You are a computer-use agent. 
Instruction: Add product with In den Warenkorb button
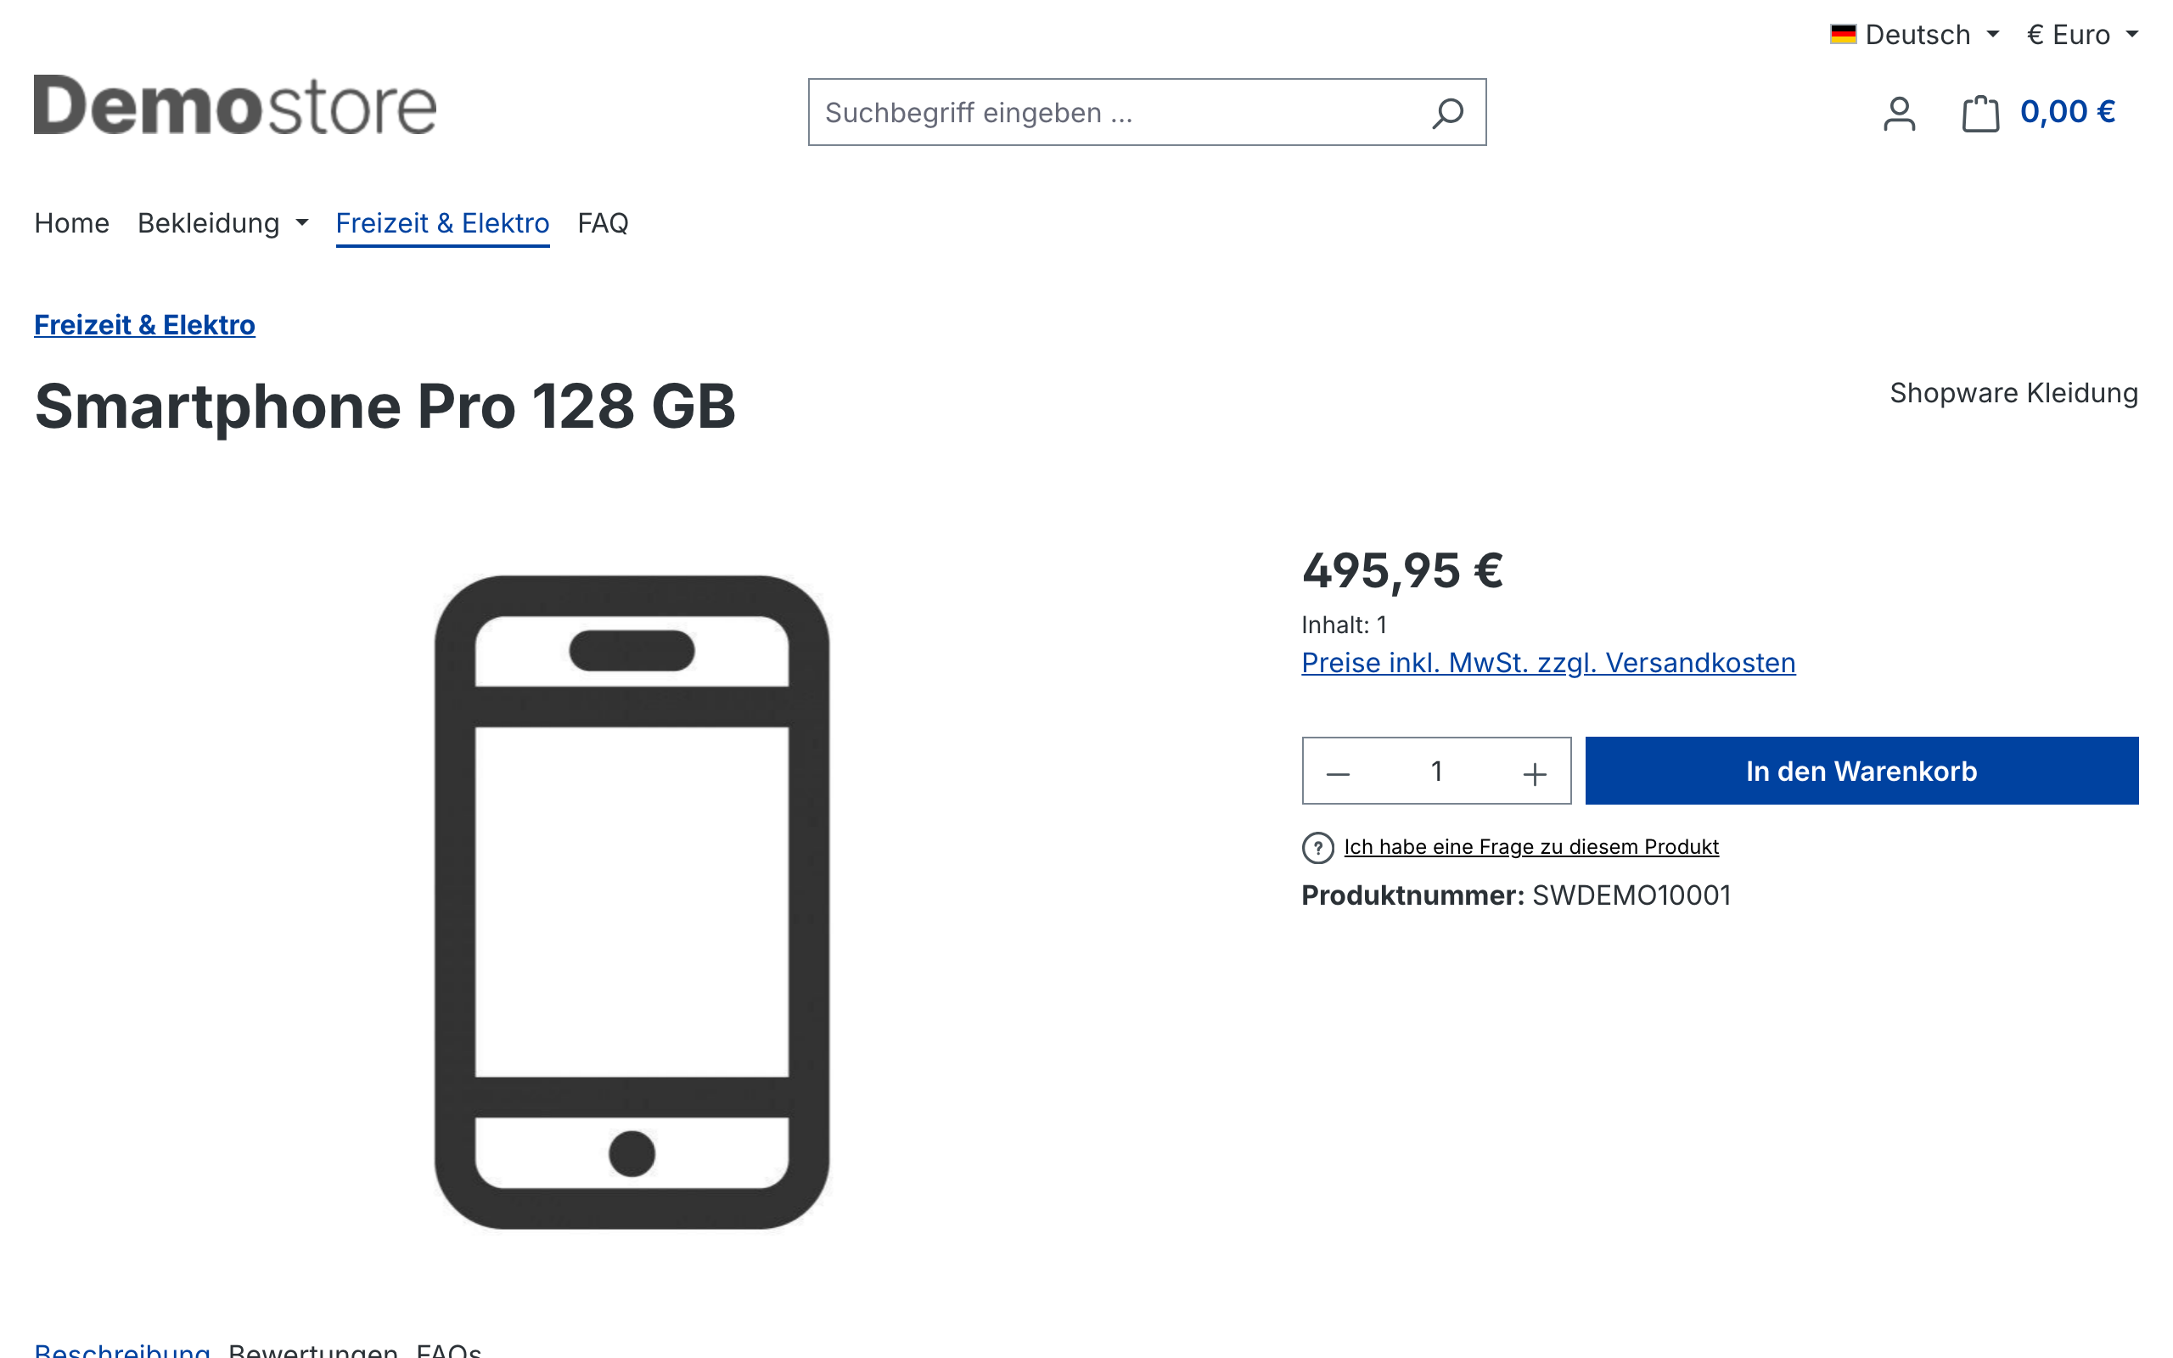[x=1861, y=771]
